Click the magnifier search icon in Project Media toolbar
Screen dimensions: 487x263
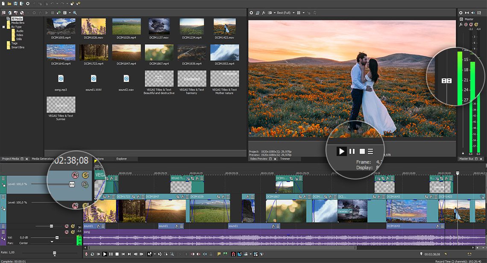coord(75,13)
